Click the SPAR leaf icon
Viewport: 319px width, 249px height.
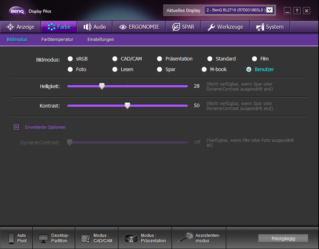pyautogui.click(x=176, y=27)
